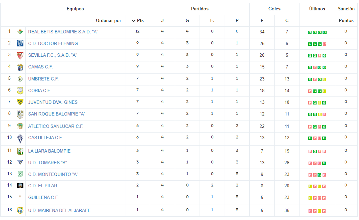The height and width of the screenshot is (220, 359).
Task: Sort table by the G column header
Action: [x=187, y=21]
